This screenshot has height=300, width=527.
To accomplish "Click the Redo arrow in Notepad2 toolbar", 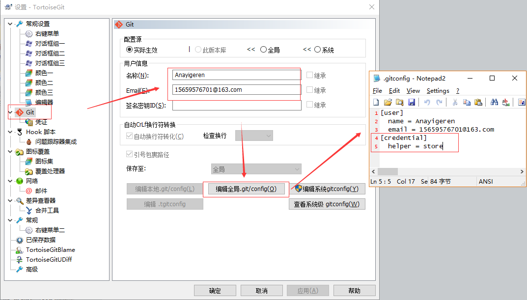I will point(439,102).
